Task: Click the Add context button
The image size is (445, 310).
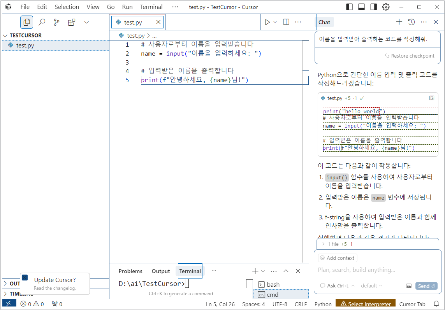Action: click(x=338, y=258)
